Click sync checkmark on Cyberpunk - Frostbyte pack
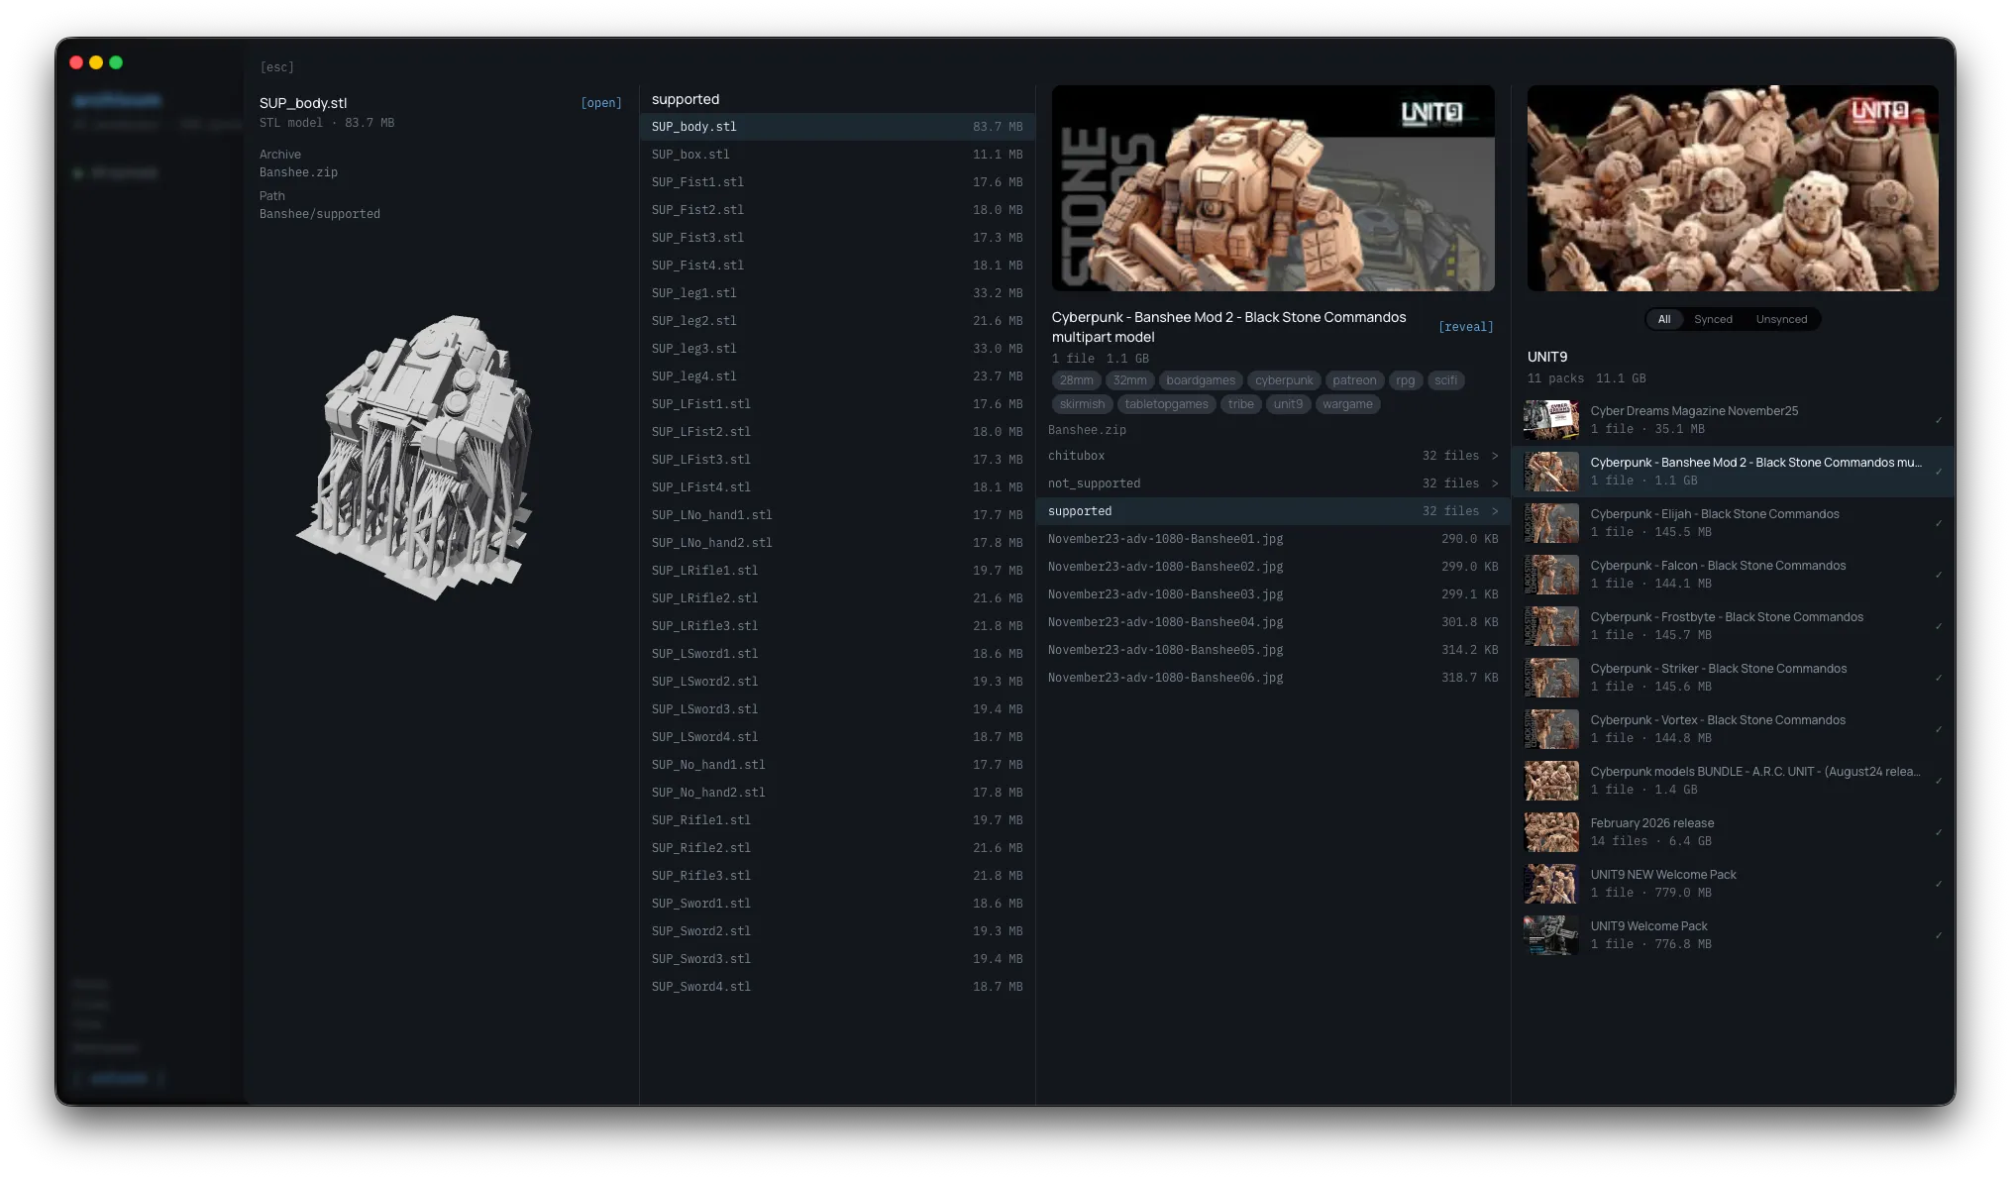Screen dimensions: 2011x1179 click(1939, 626)
